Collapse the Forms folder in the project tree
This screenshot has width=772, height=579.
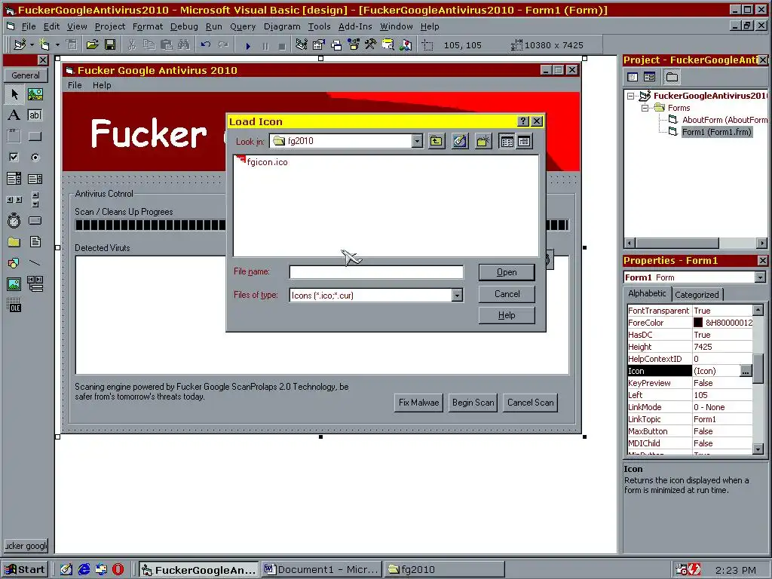pos(645,108)
